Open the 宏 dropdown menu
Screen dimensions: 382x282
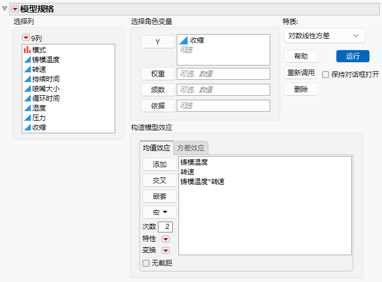click(x=160, y=212)
